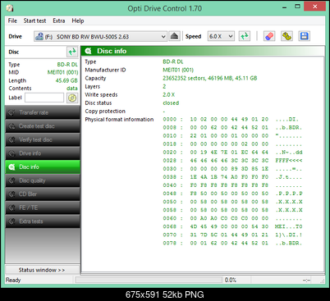Open the Extra menu
This screenshot has width=330, height=301.
pyautogui.click(x=59, y=21)
